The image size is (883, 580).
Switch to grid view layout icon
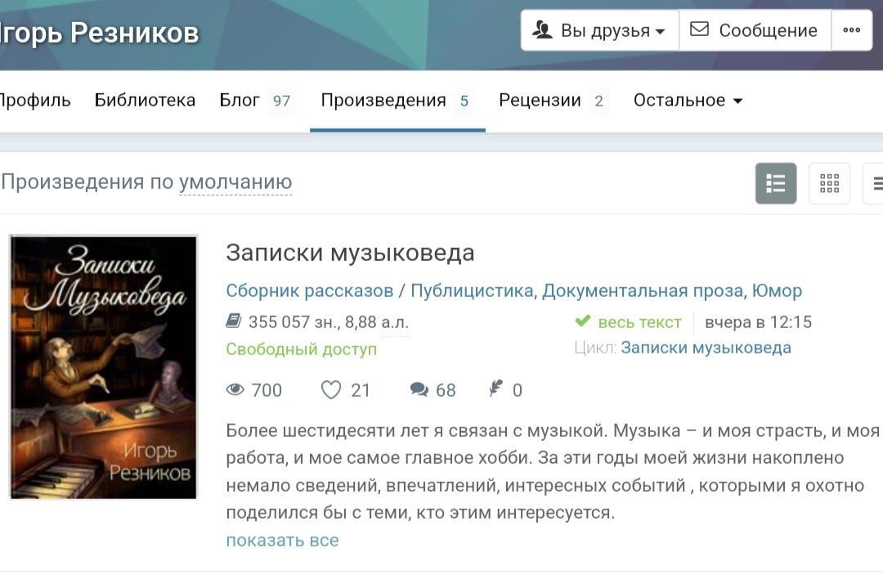(x=829, y=183)
